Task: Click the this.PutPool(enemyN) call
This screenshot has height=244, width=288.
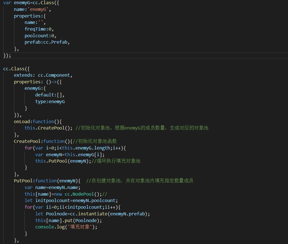Action: (x=63, y=161)
